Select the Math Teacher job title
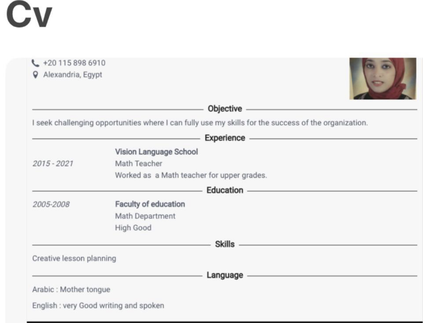The height and width of the screenshot is (323, 423). pos(139,164)
